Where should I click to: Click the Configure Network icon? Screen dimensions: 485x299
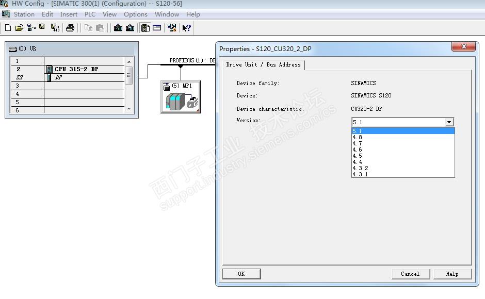(172, 28)
